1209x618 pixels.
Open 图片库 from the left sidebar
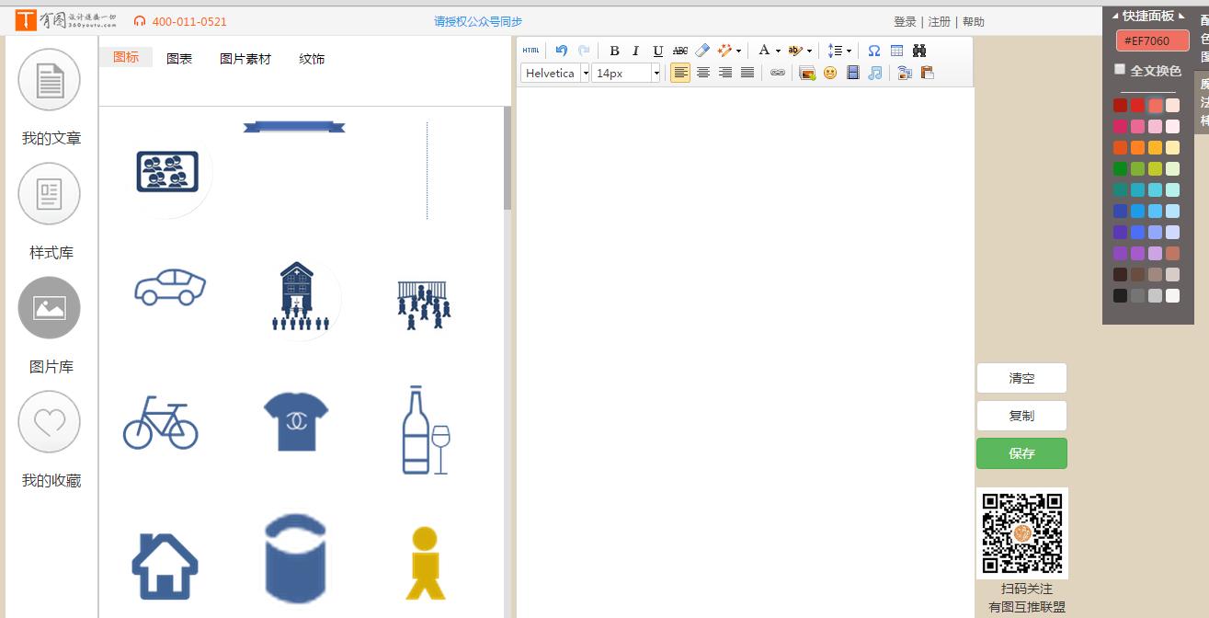50,308
